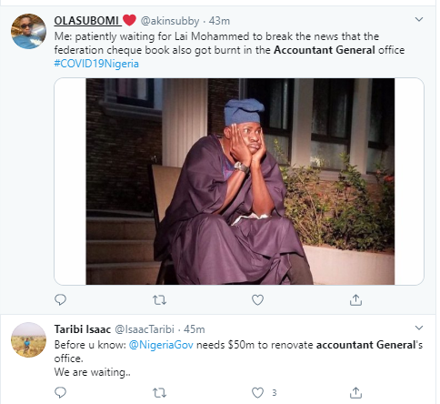Open the Taribi Isaac display name
This screenshot has height=404, width=440.
pos(83,329)
